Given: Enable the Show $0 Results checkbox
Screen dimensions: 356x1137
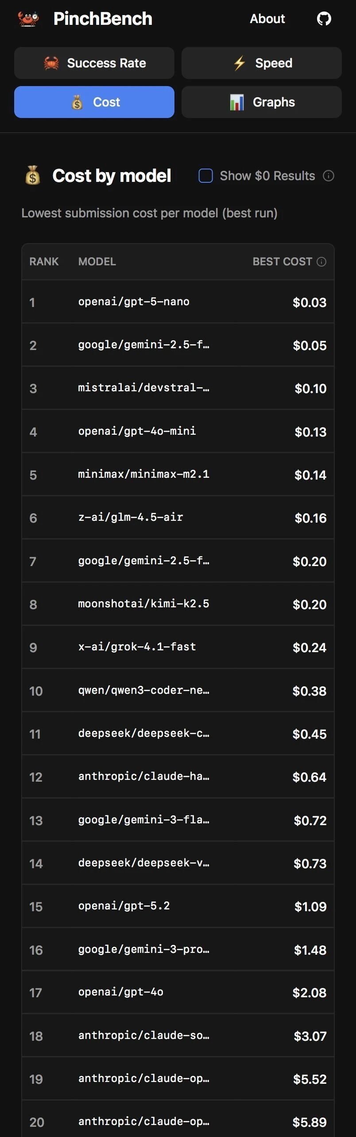Looking at the screenshot, I should [205, 176].
